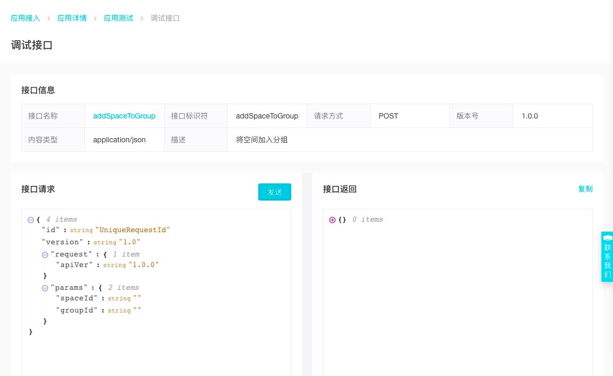This screenshot has height=376, width=613.
Task: Click the 接口信息 section heading
Action: 38,90
